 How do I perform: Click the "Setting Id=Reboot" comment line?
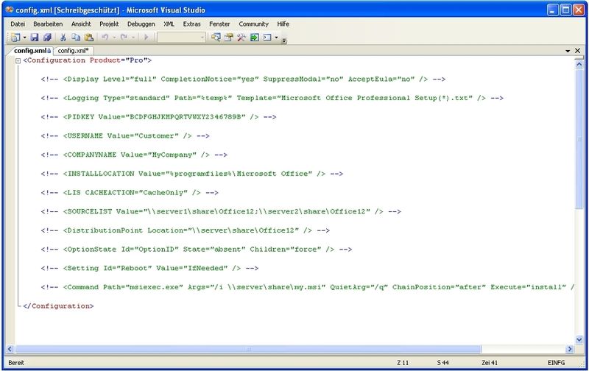click(x=149, y=268)
